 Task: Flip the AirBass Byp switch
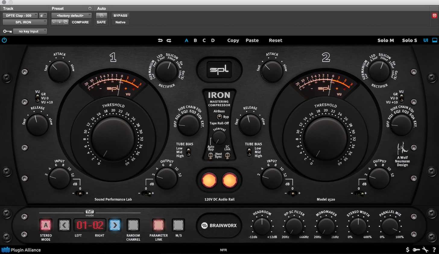point(219,117)
